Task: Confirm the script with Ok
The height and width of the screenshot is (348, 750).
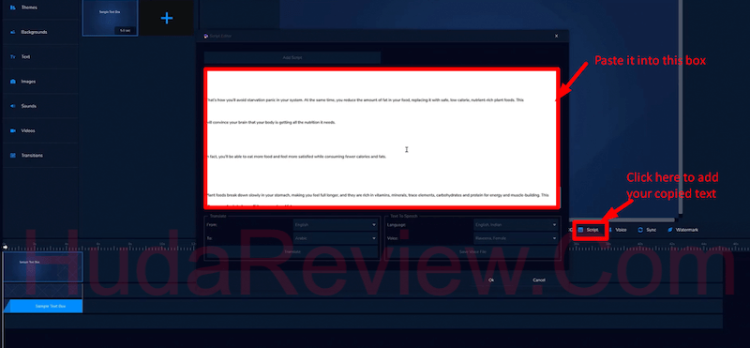Action: click(x=491, y=280)
